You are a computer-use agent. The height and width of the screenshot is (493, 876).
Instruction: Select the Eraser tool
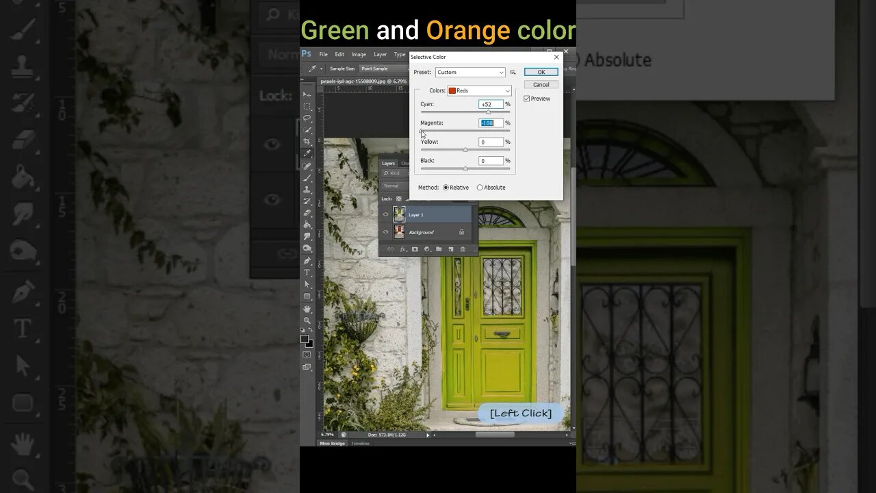point(307,213)
